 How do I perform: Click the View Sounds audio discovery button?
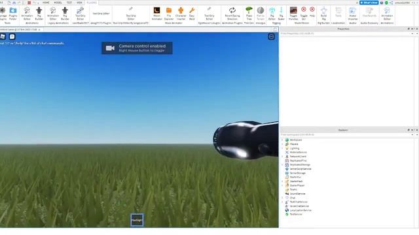(x=369, y=12)
